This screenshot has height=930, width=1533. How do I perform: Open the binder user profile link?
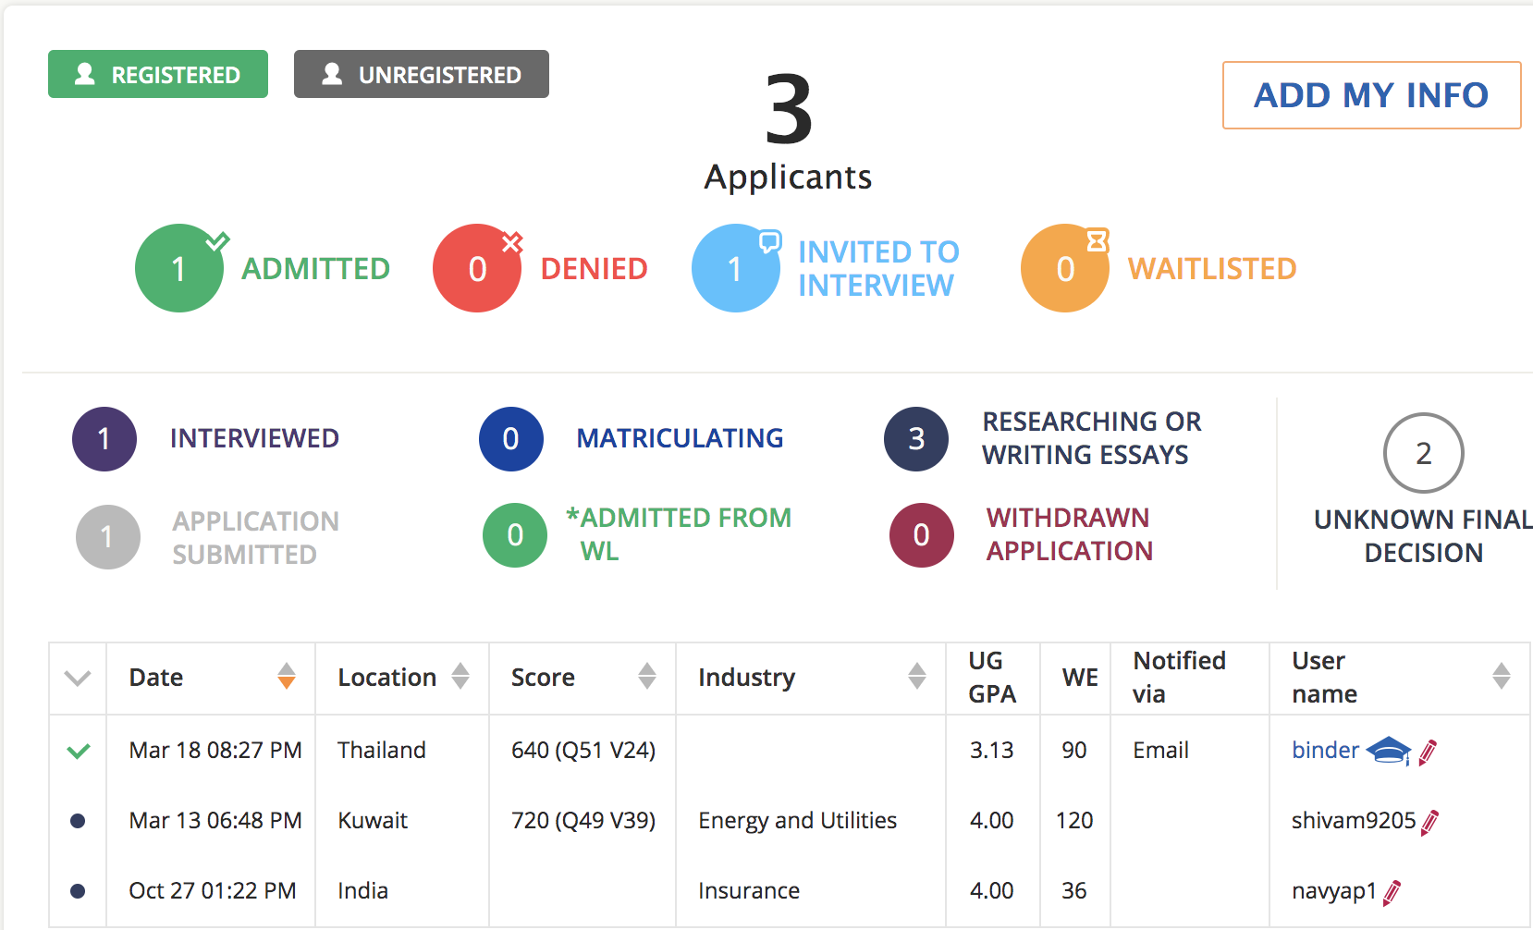(1325, 751)
